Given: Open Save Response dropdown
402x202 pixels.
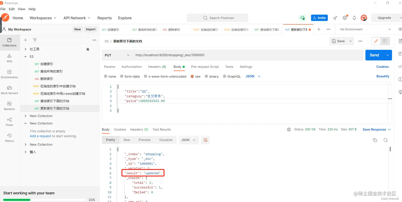Looking at the screenshot, I should [377, 130].
